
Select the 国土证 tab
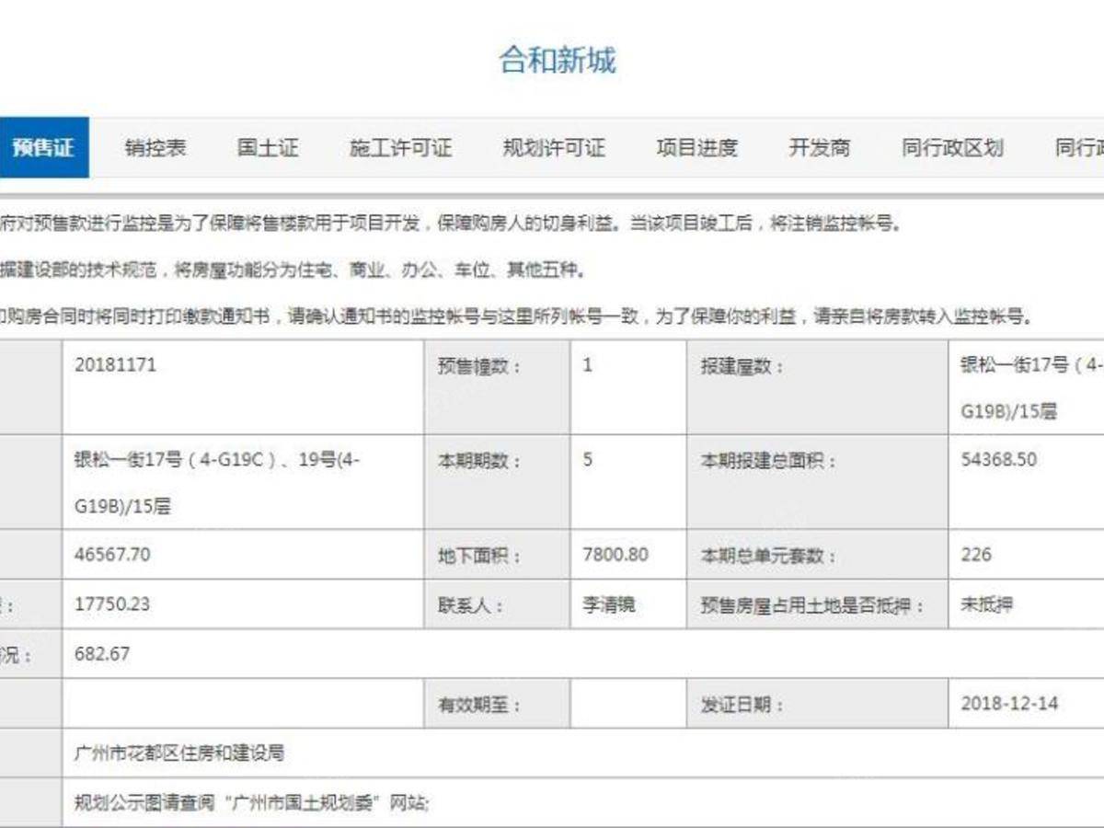[x=268, y=147]
